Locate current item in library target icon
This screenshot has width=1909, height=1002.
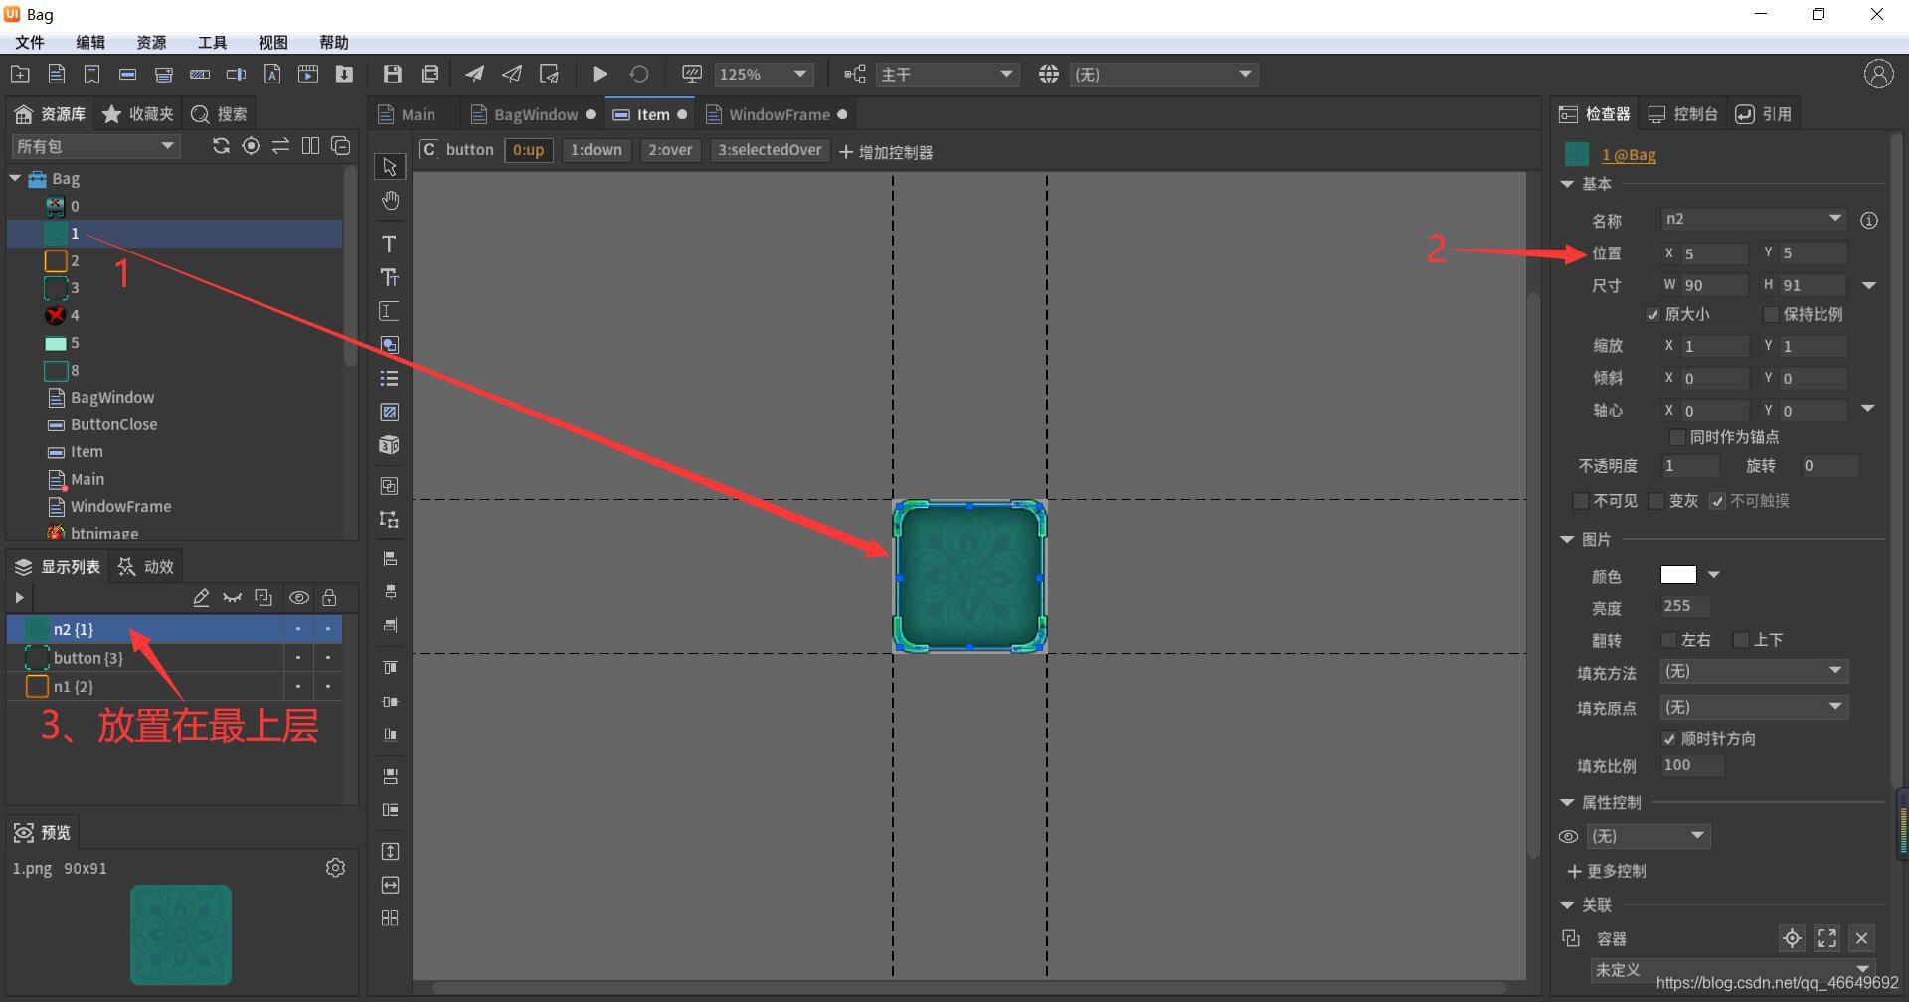(251, 146)
